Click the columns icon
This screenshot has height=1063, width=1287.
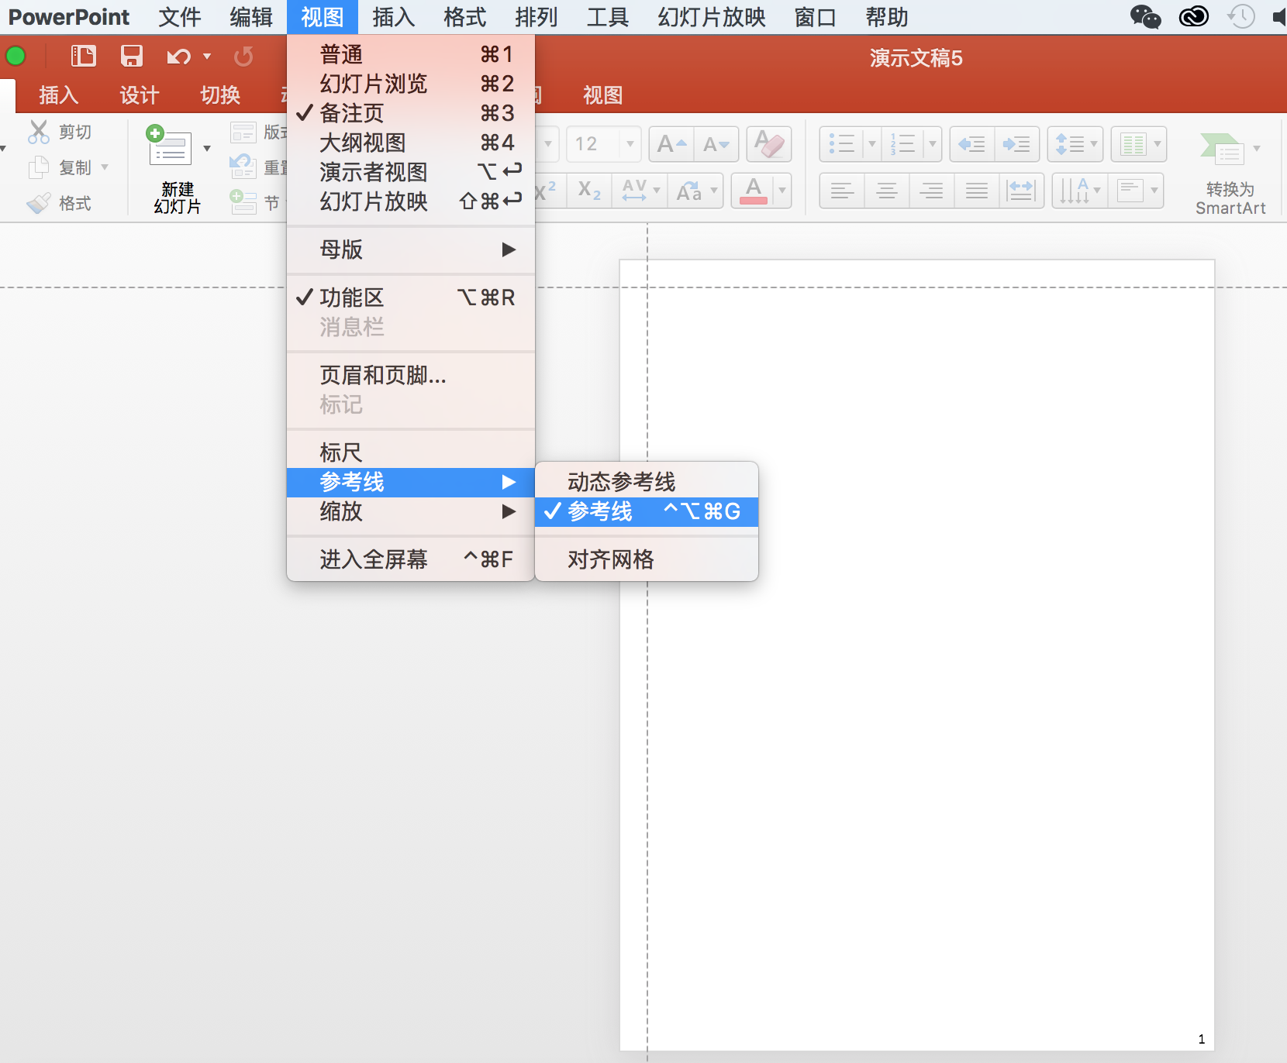click(1133, 144)
